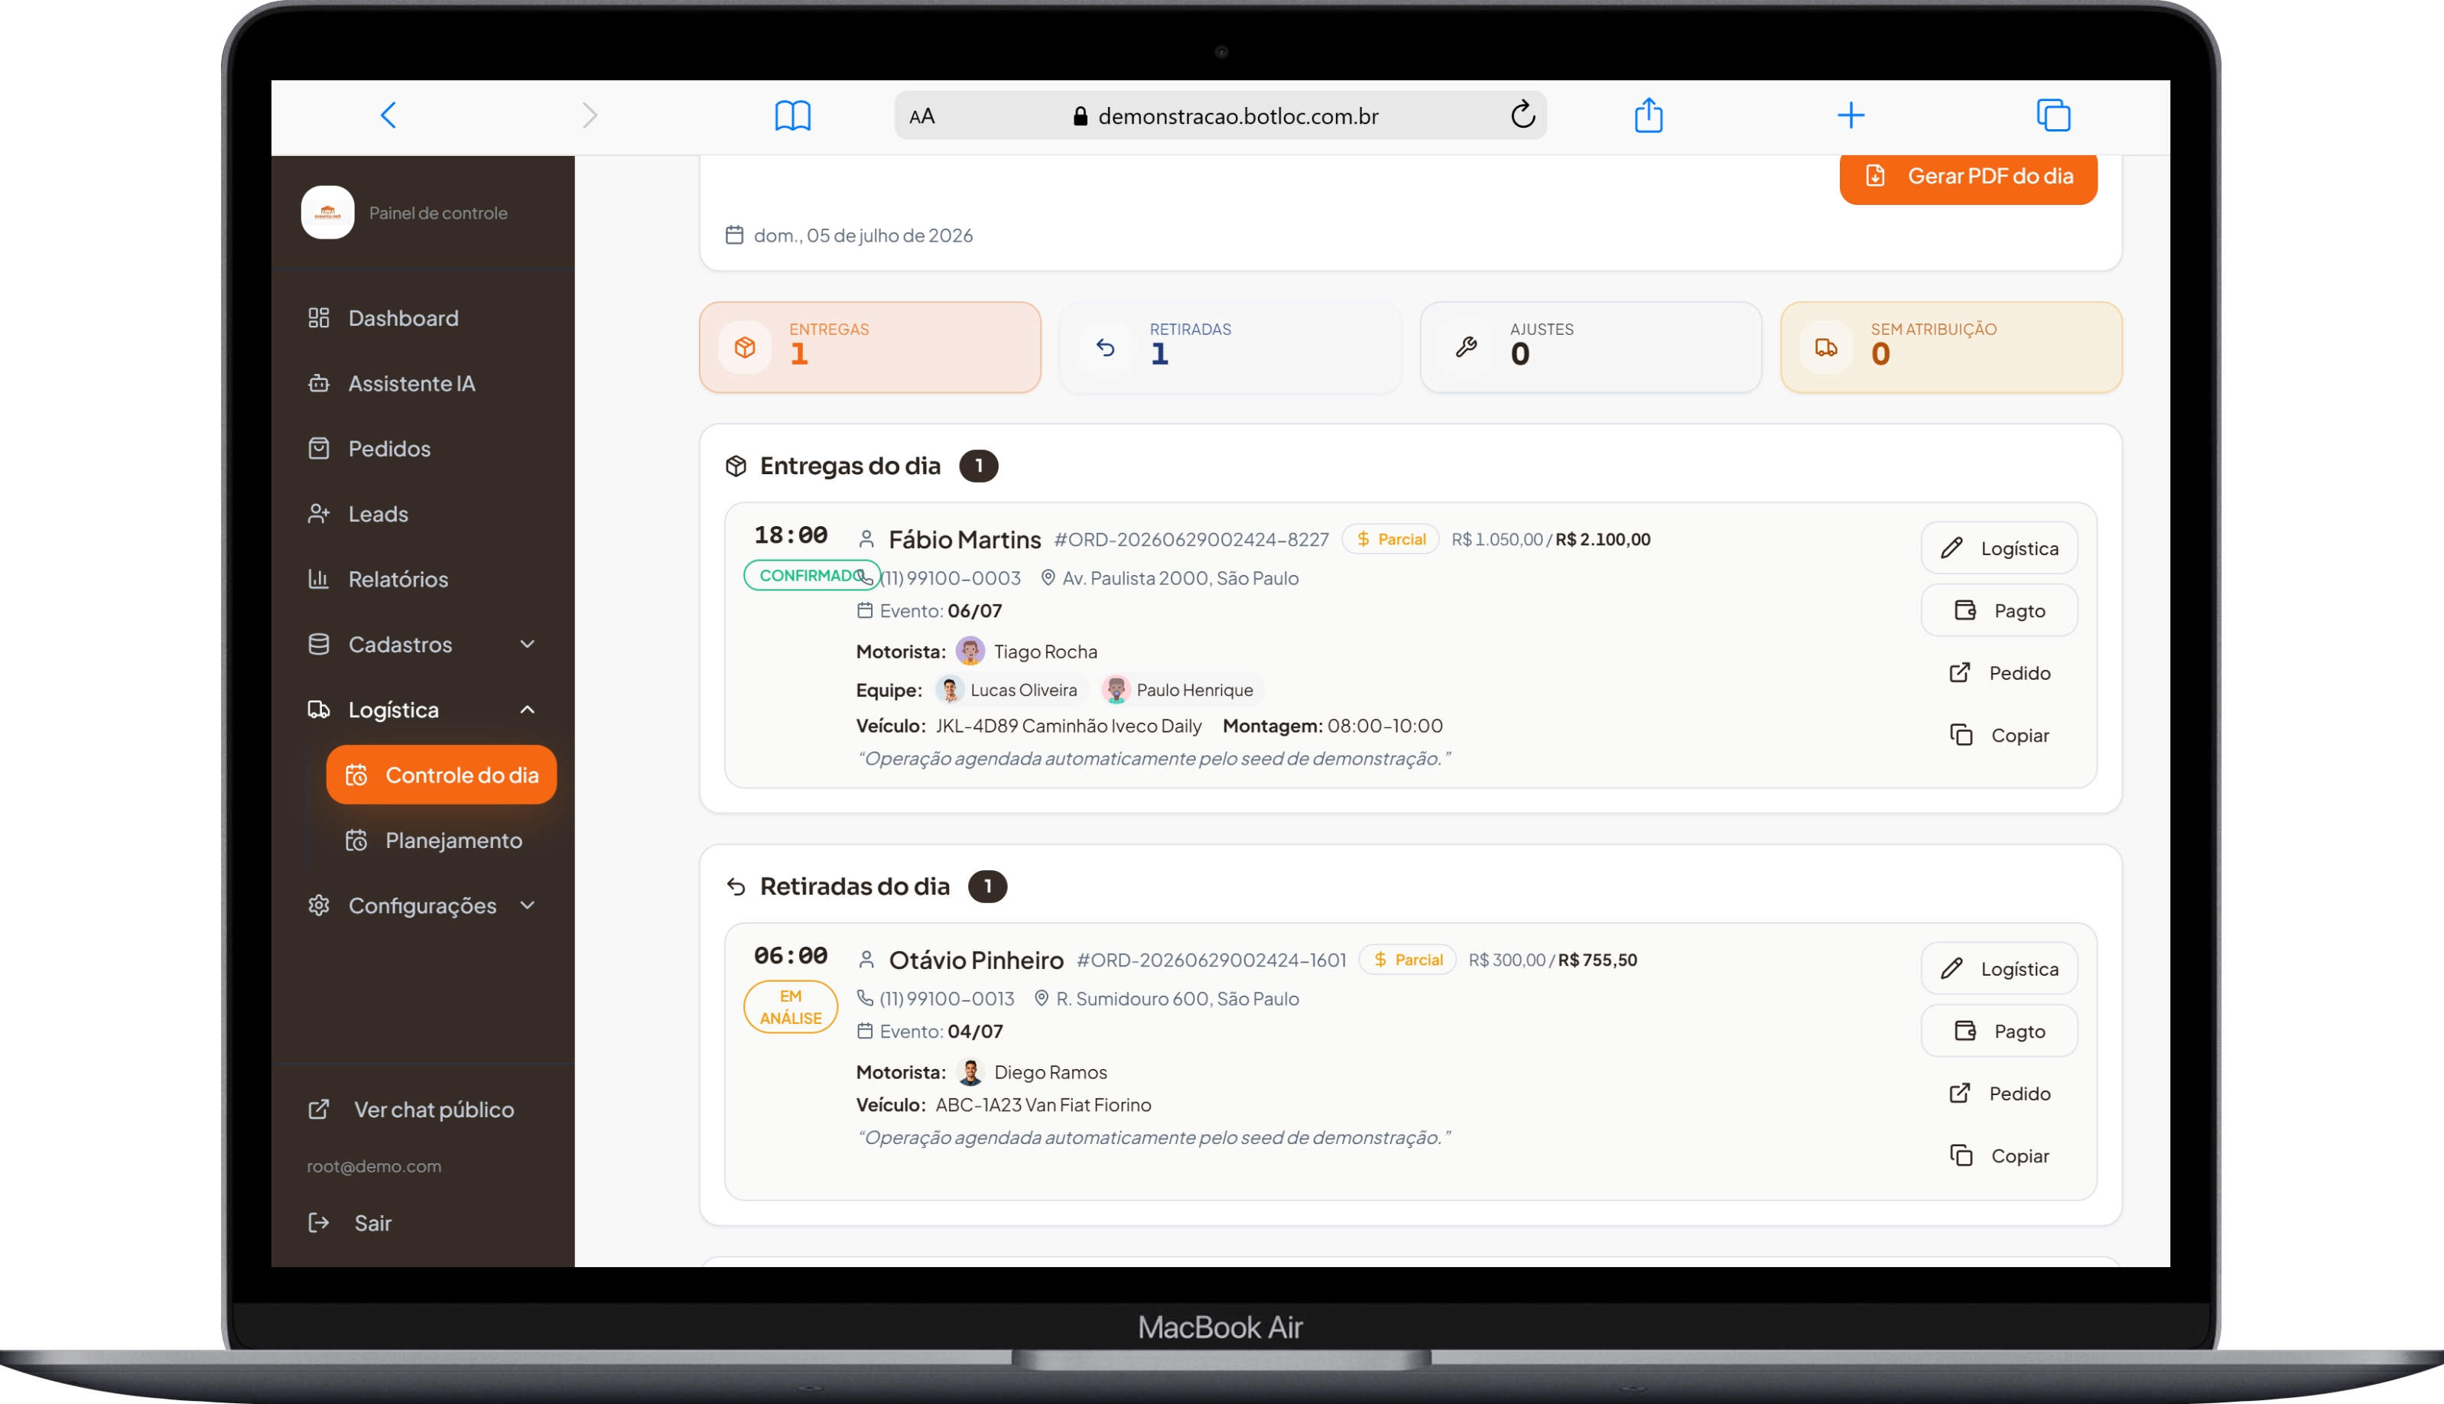Viewport: 2444px width, 1404px height.
Task: Open Pedido link for Otávio Pinheiro
Action: tap(1999, 1094)
